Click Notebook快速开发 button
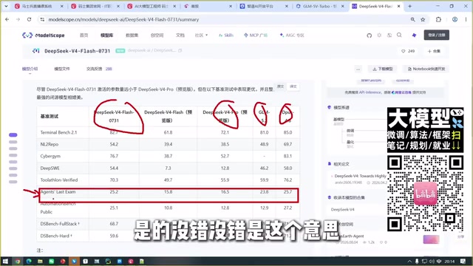The image size is (473, 266). click(x=426, y=69)
